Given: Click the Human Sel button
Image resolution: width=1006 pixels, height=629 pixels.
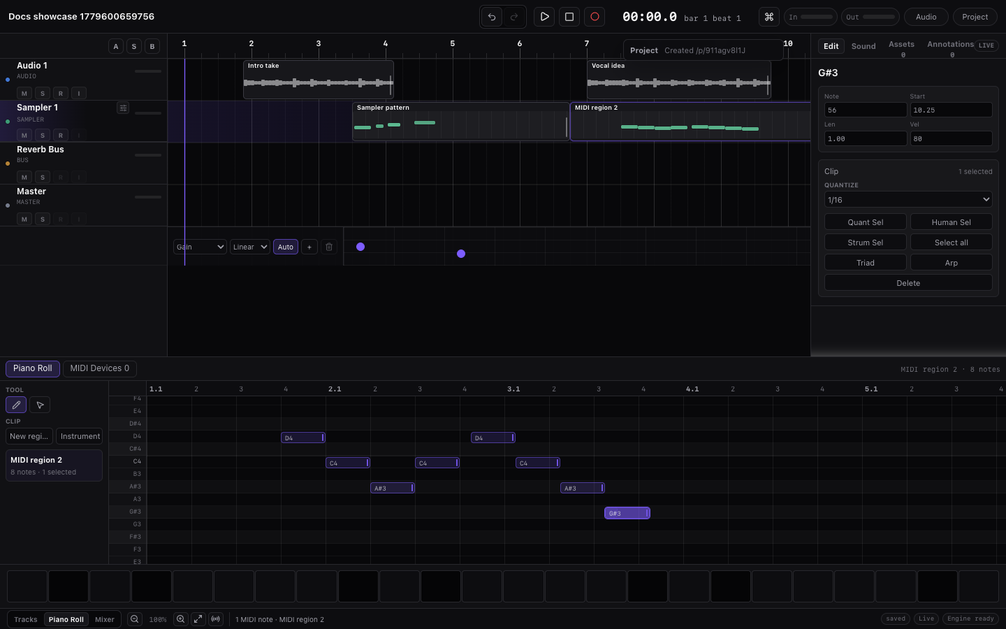Looking at the screenshot, I should click(952, 222).
